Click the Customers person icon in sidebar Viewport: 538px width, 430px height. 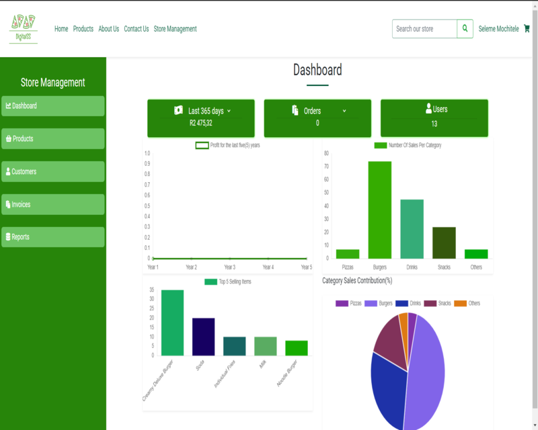tap(8, 172)
